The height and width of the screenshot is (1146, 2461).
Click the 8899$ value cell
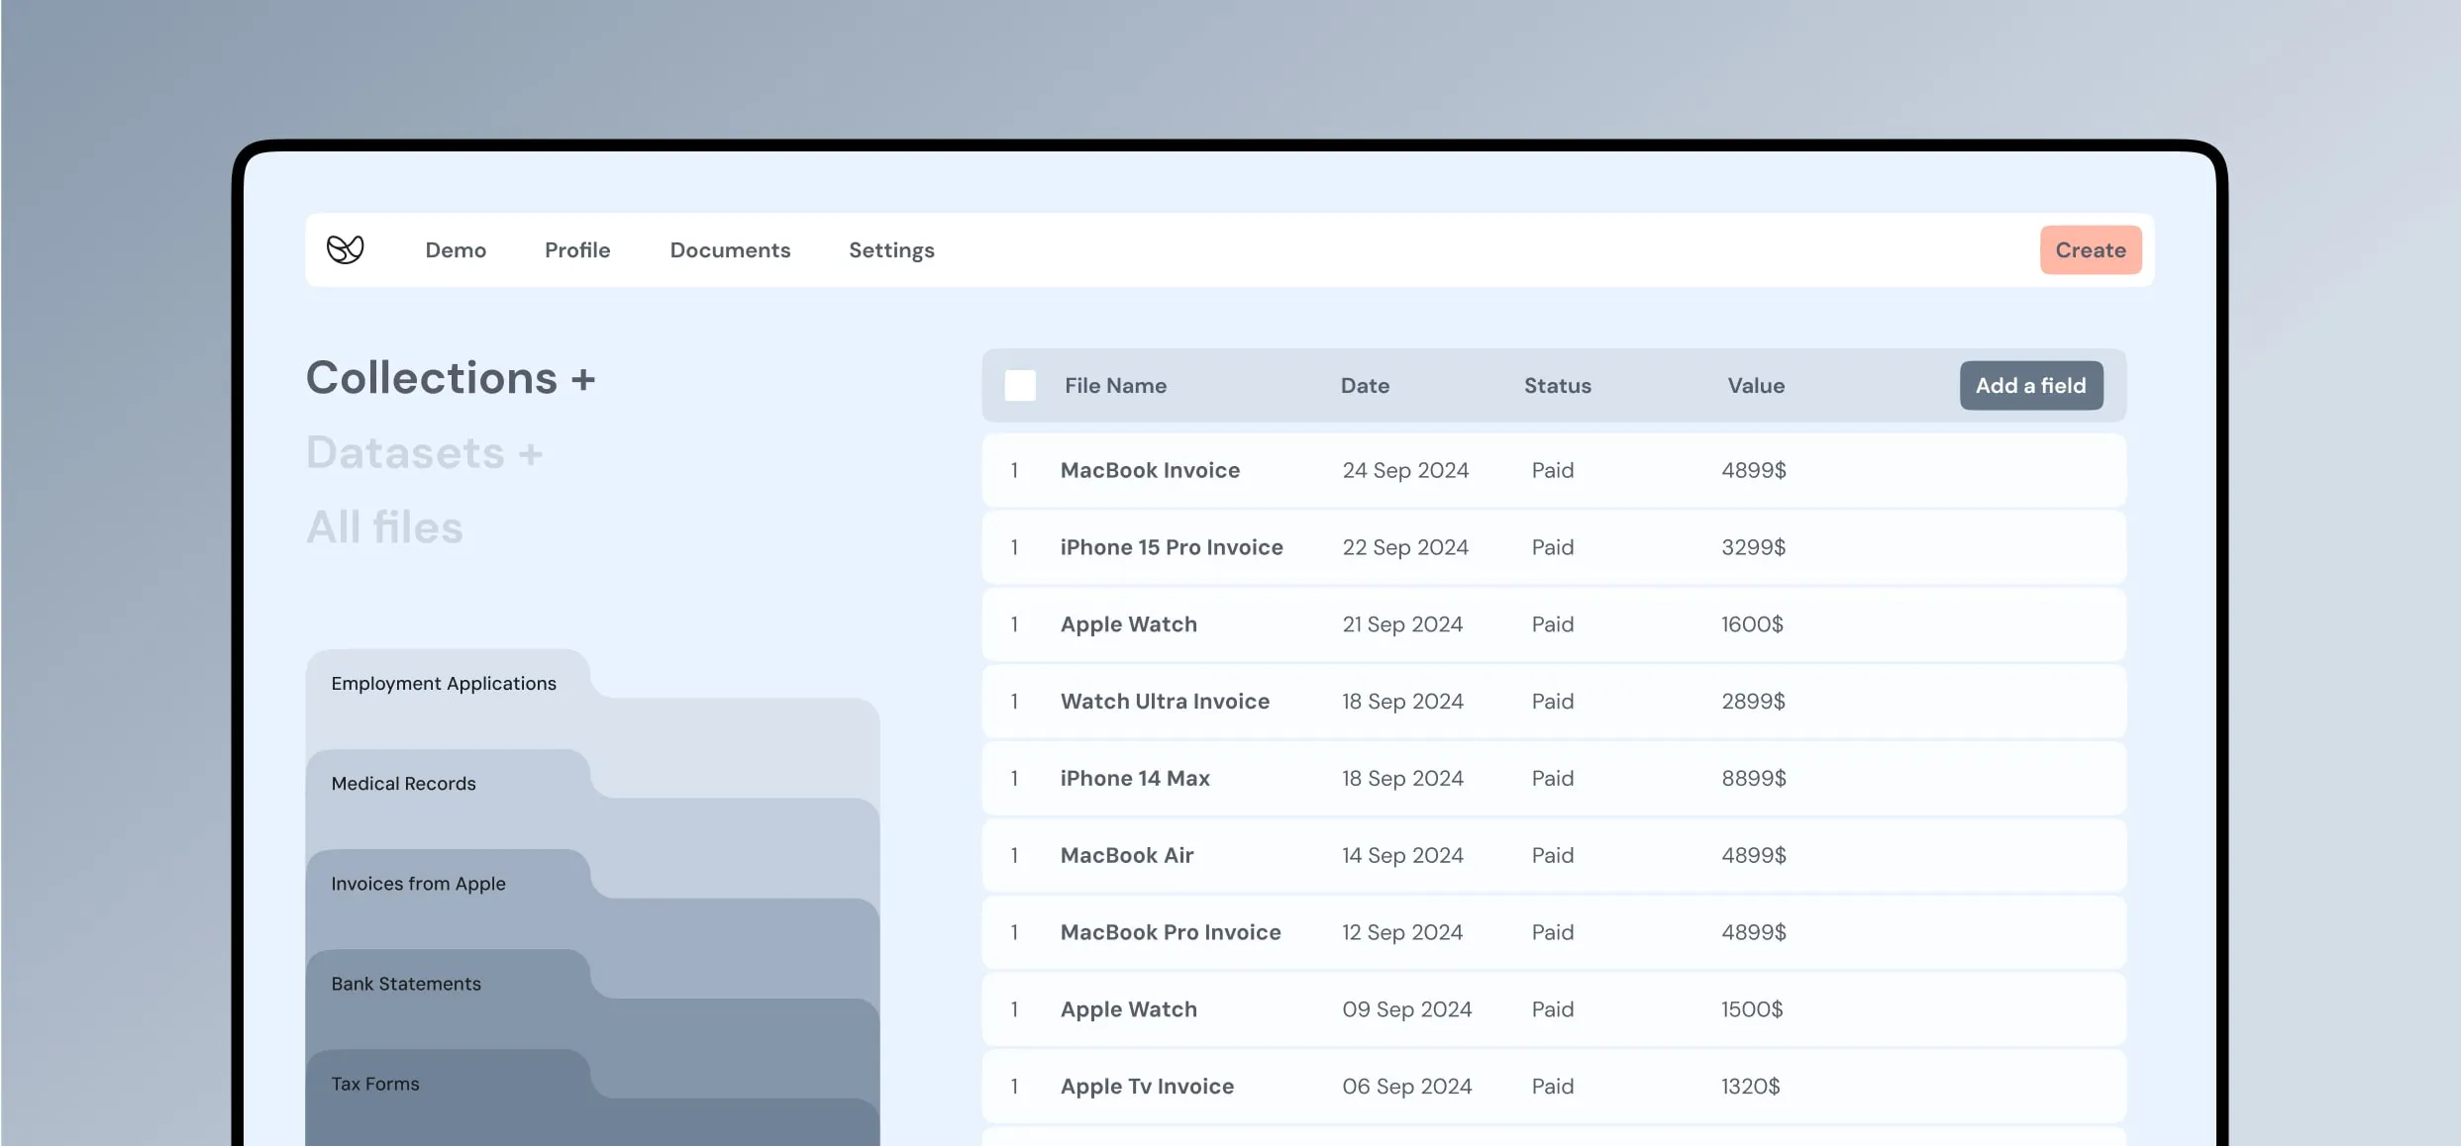1754,778
